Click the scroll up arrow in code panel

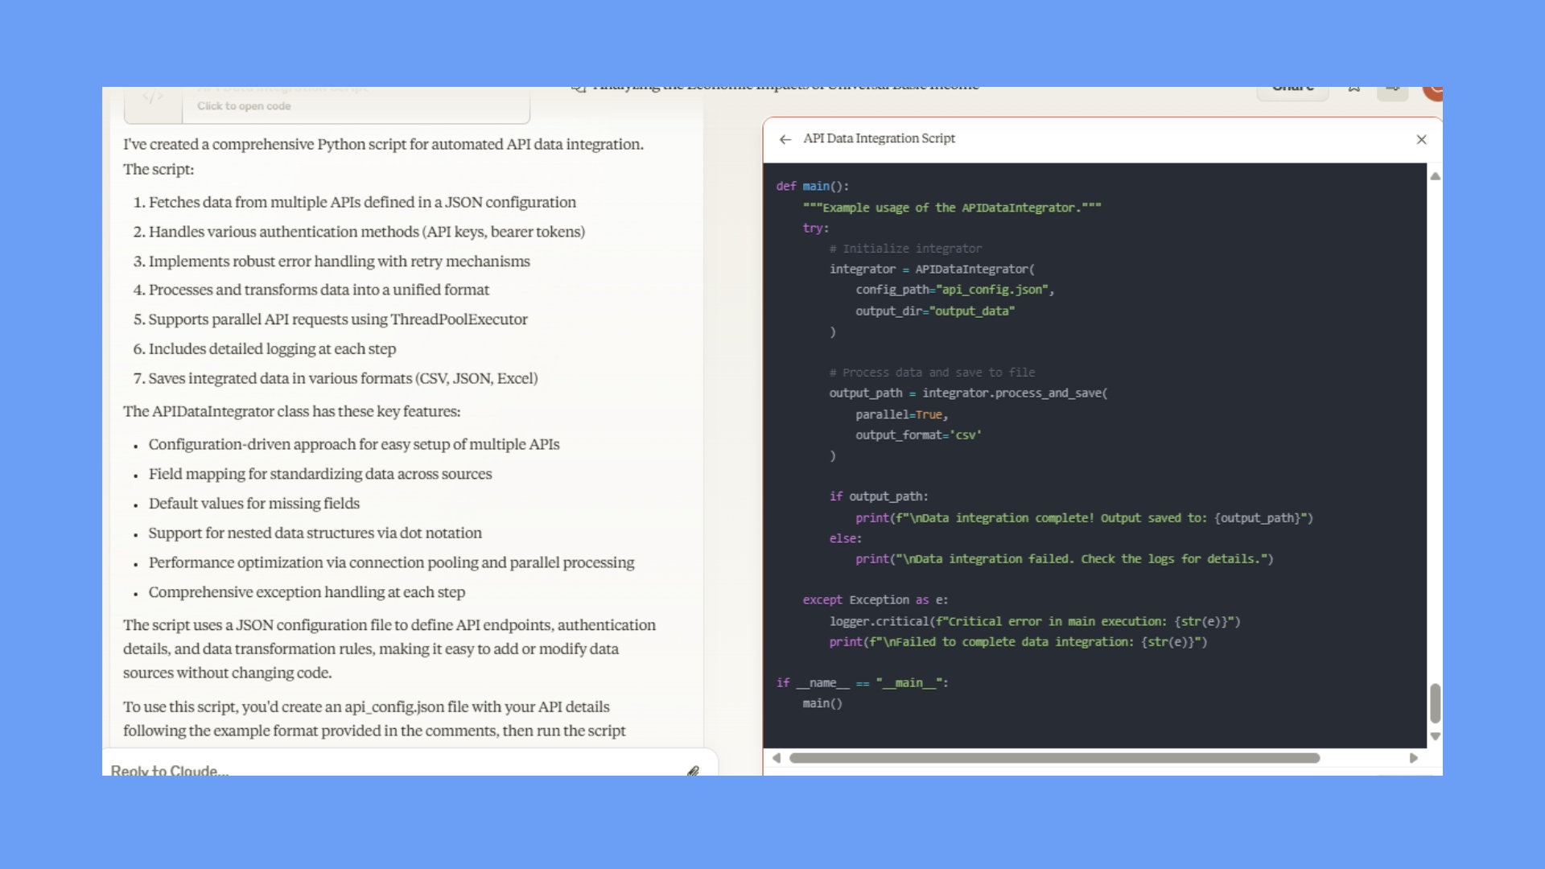1435,176
